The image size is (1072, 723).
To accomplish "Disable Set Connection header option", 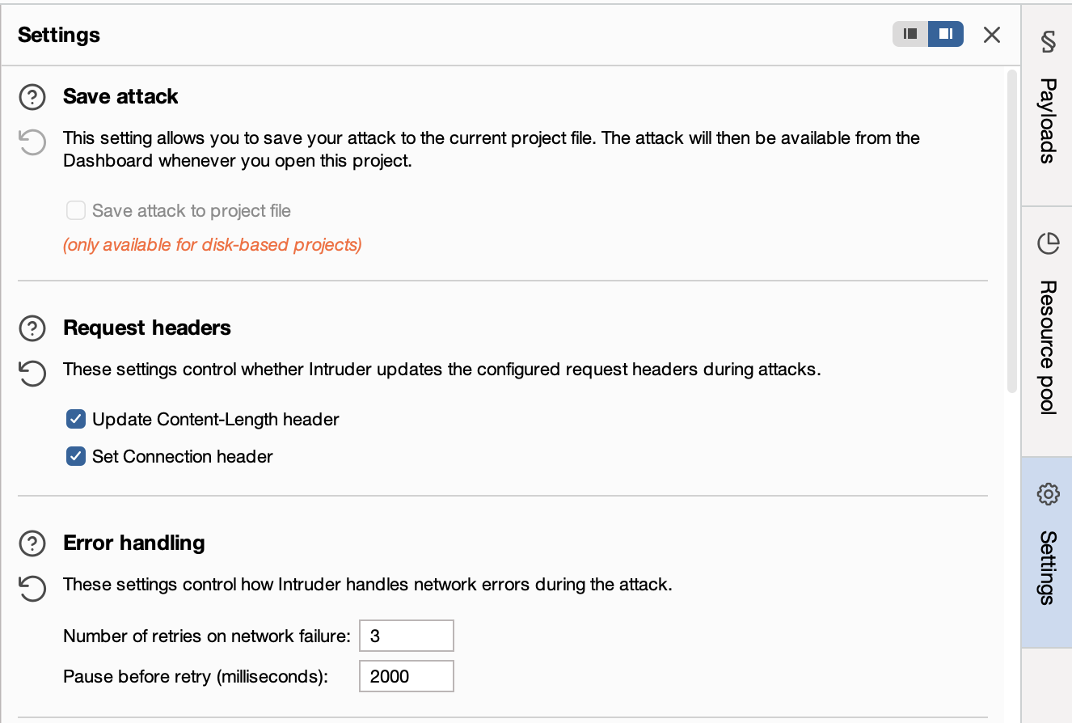I will click(x=76, y=456).
